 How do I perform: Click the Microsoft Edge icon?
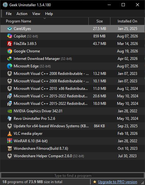(10, 66)
